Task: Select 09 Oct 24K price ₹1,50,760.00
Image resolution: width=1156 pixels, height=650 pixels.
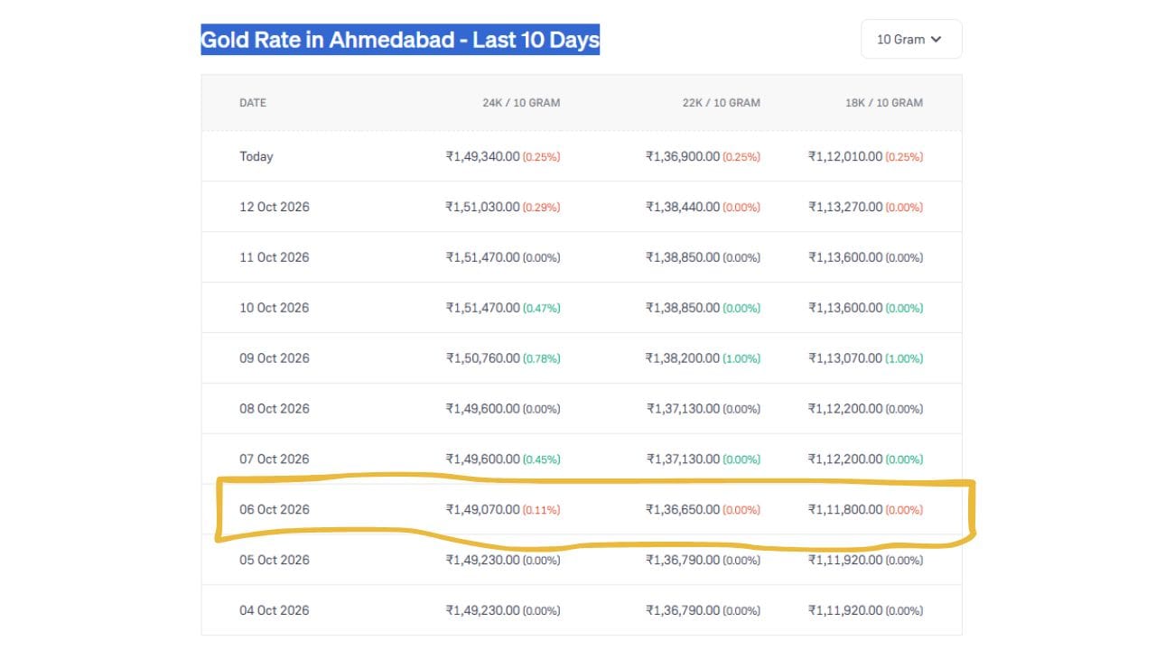Action: 483,358
